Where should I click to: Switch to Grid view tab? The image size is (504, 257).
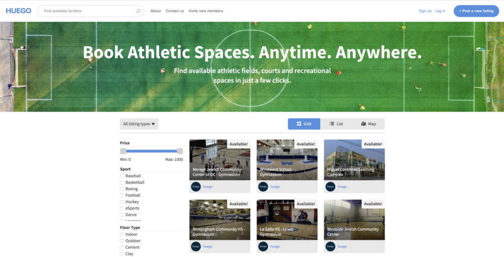(304, 124)
